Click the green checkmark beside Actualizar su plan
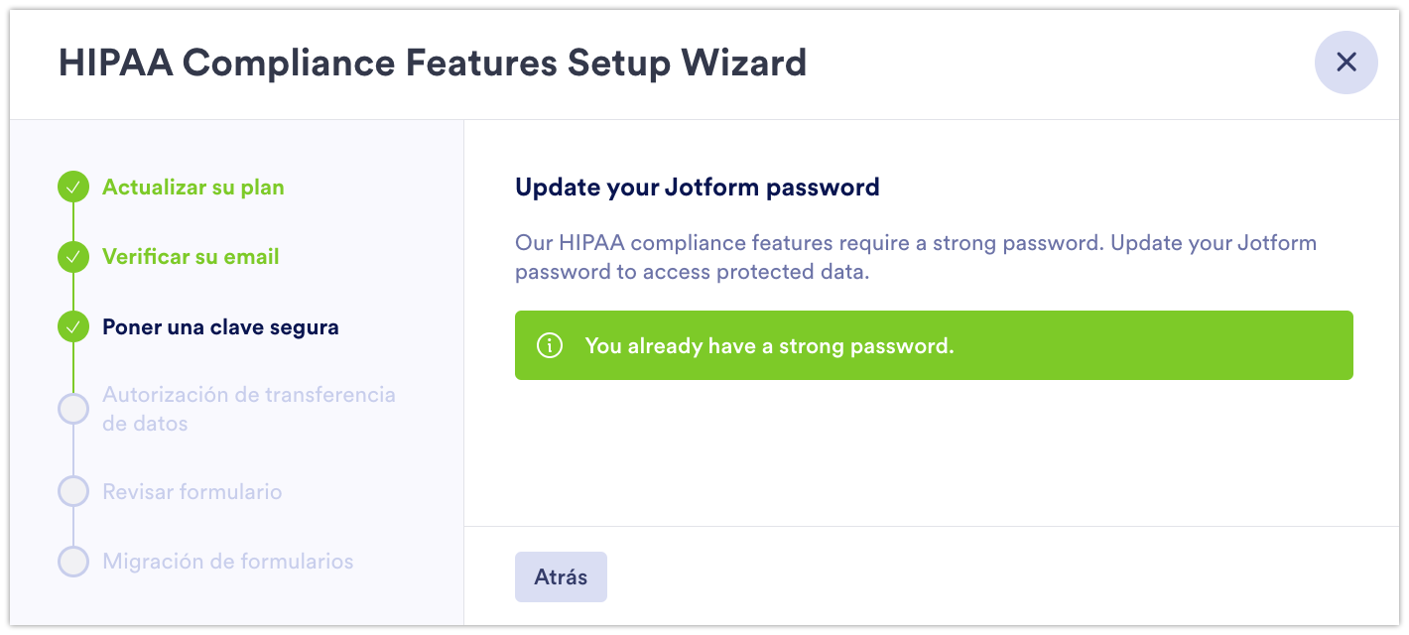Image resolution: width=1409 pixels, height=635 pixels. pyautogui.click(x=73, y=188)
